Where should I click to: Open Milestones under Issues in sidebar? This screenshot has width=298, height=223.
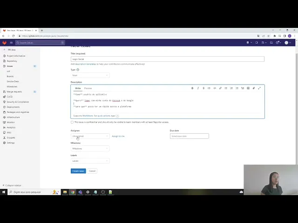tap(12, 87)
